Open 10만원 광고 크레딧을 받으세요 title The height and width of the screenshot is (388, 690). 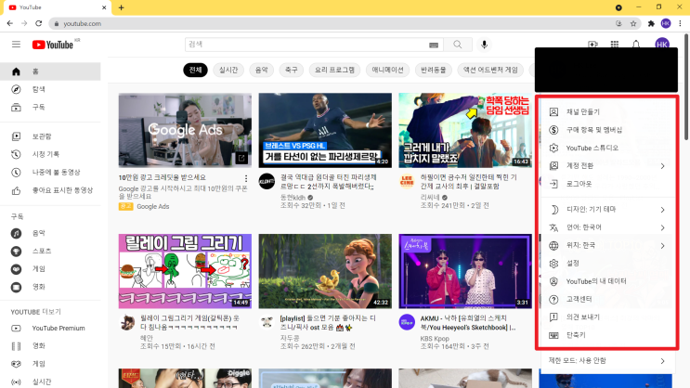pos(162,177)
